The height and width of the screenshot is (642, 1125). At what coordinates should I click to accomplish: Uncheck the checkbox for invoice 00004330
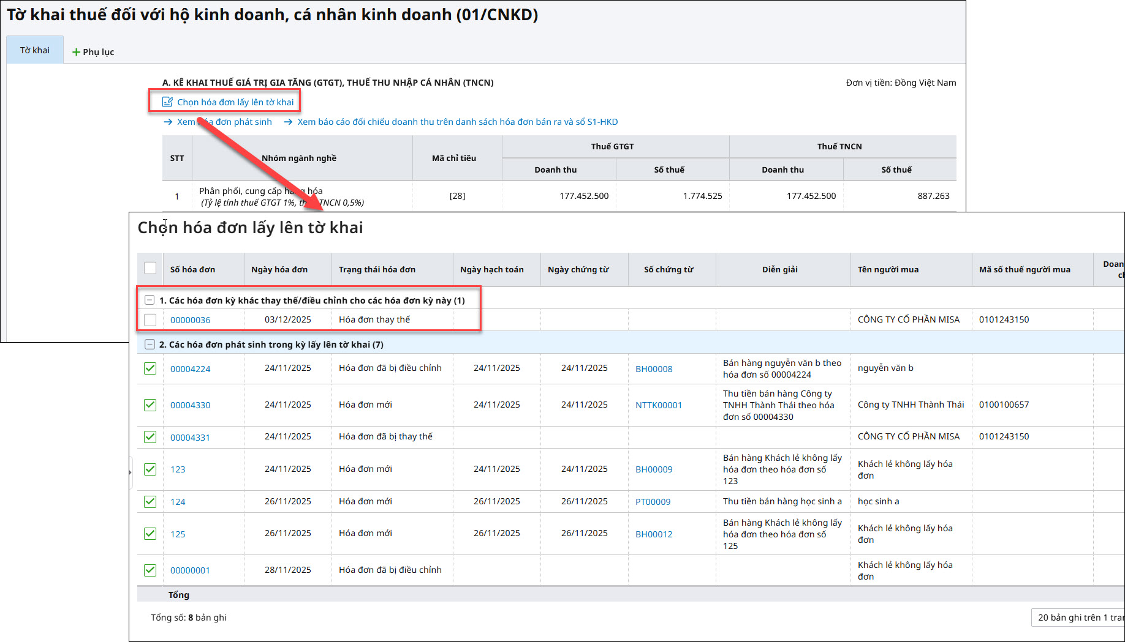pos(150,405)
